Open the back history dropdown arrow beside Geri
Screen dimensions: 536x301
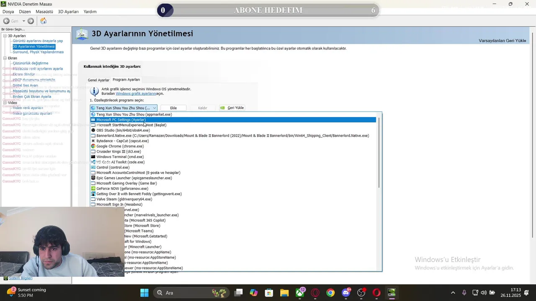pyautogui.click(x=23, y=21)
